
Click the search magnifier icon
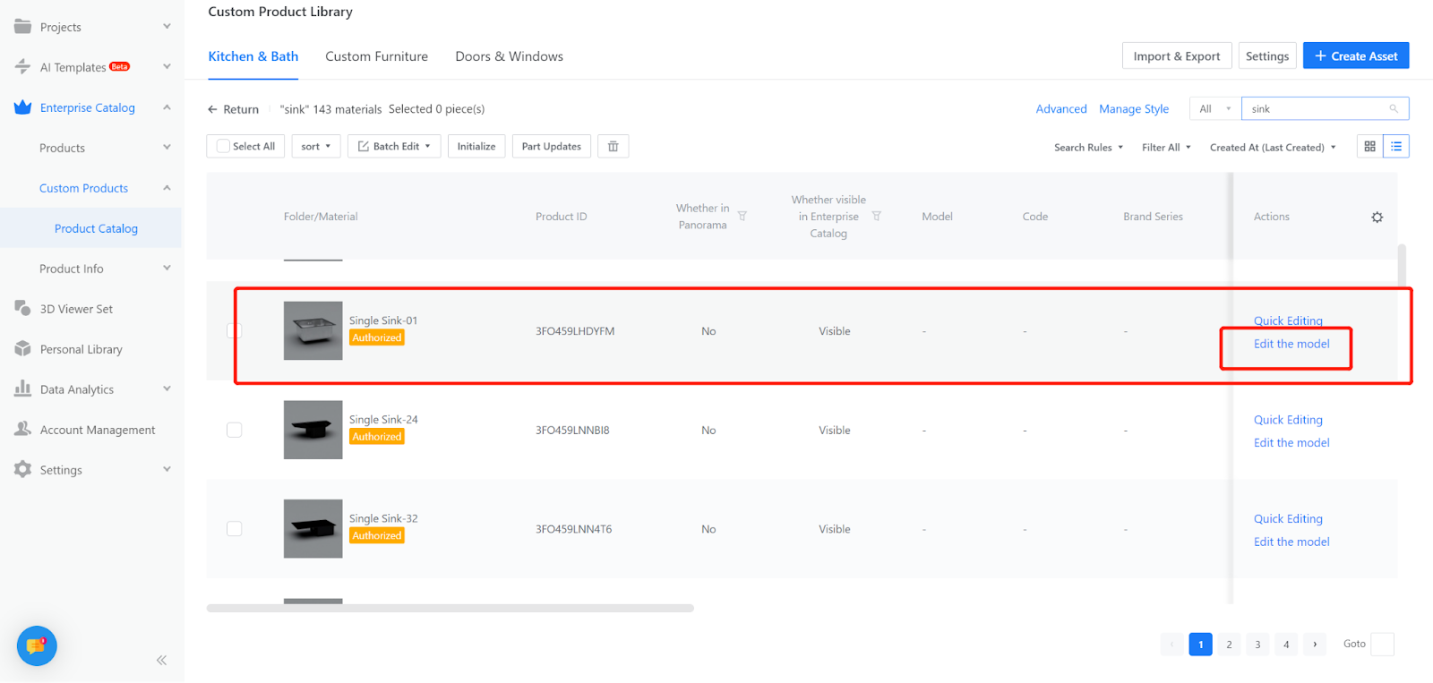[1394, 109]
